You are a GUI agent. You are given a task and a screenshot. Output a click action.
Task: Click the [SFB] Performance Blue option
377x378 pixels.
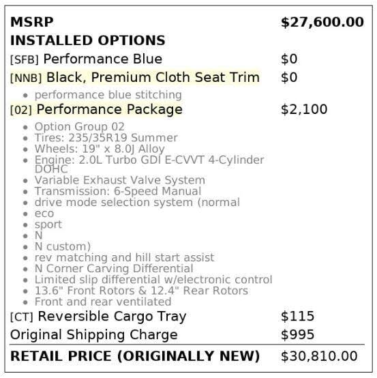(x=87, y=59)
